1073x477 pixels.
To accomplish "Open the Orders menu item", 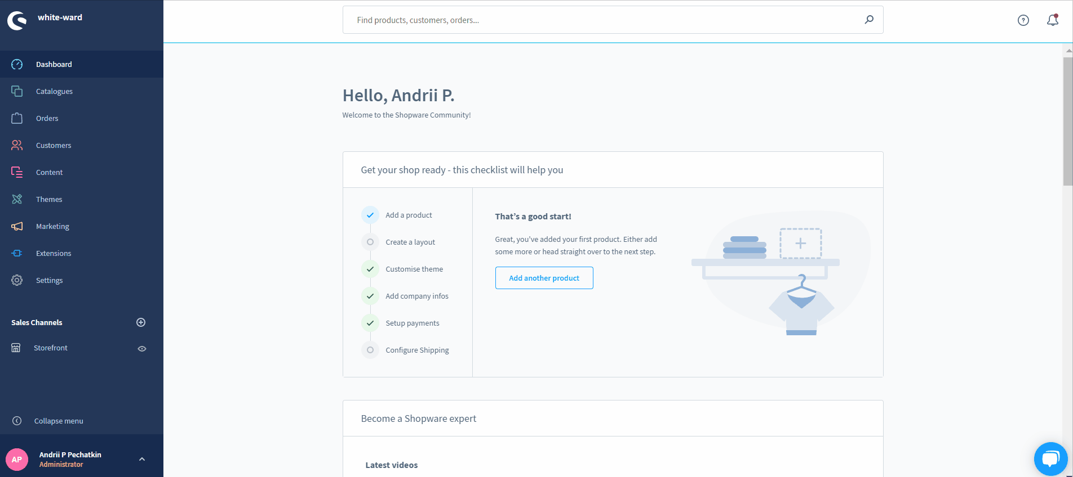I will 47,118.
